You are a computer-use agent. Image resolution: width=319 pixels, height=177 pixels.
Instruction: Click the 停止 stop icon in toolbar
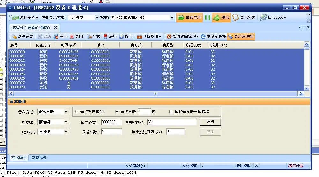(60, 37)
